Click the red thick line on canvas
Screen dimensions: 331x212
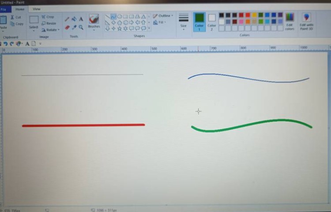tap(83, 125)
